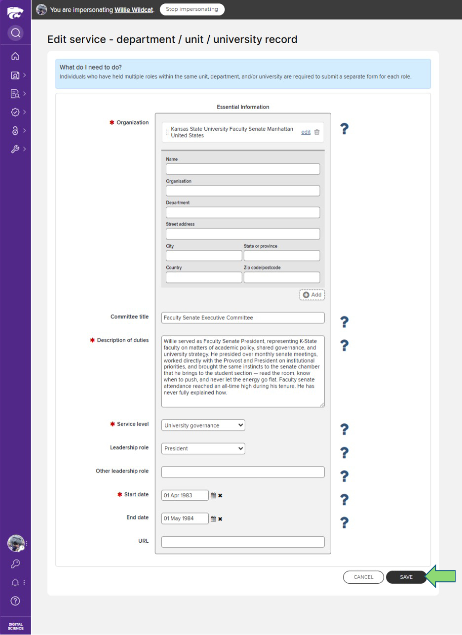
Task: Delete the Kansas State University organization entry
Action: coord(317,132)
